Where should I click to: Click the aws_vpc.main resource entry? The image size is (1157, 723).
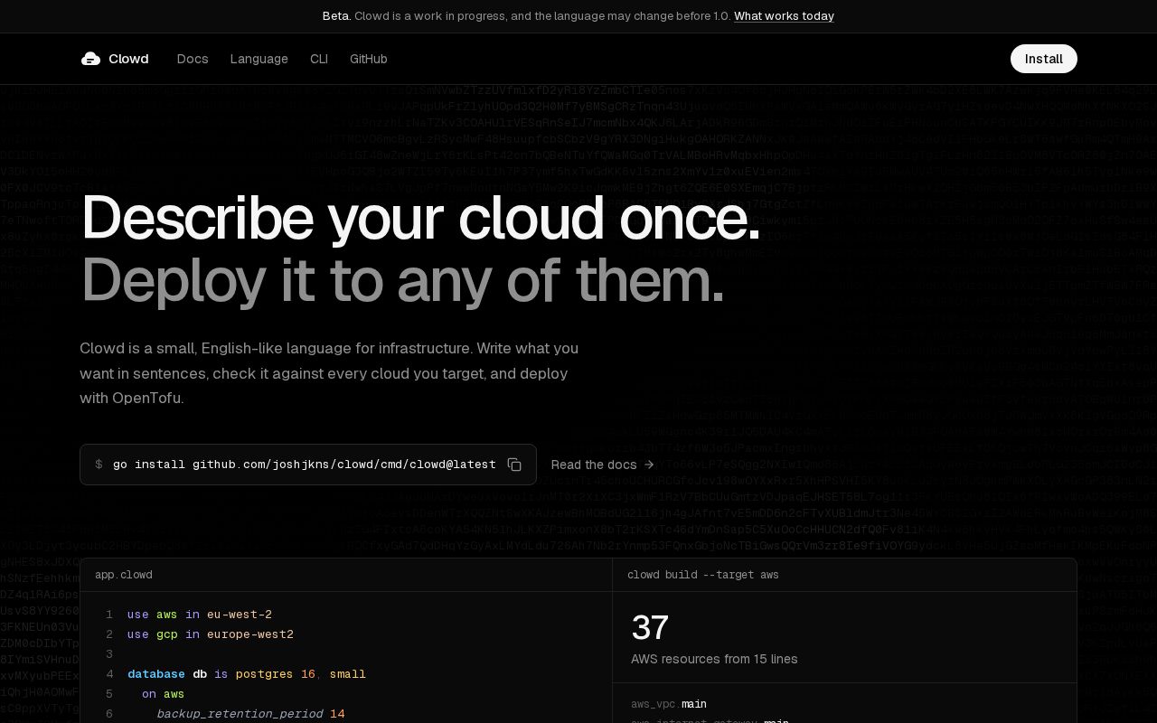(669, 704)
